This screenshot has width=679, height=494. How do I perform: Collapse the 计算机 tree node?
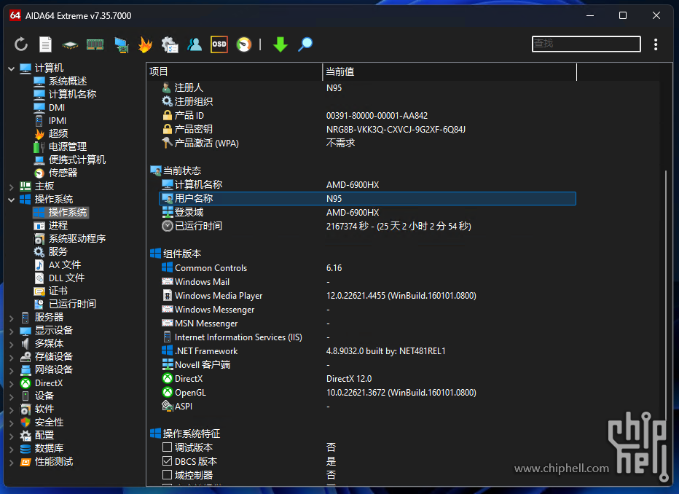[11, 68]
